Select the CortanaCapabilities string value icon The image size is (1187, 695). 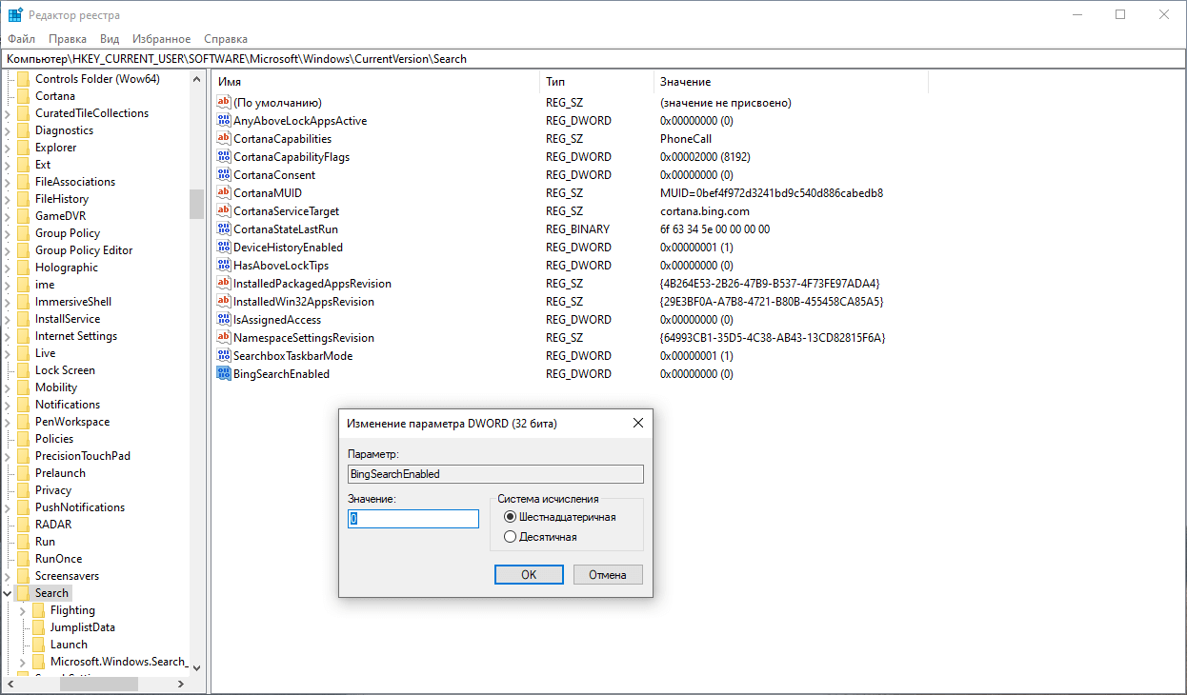click(224, 139)
